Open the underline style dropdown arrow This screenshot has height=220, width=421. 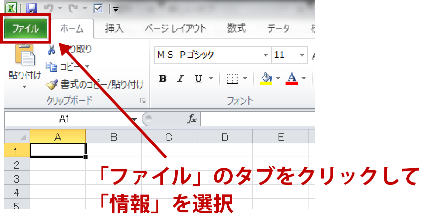pos(211,79)
